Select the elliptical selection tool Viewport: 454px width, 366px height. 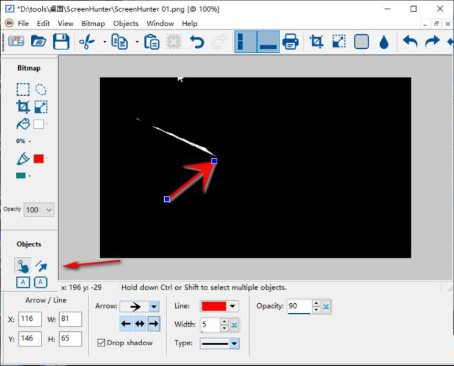(41, 90)
